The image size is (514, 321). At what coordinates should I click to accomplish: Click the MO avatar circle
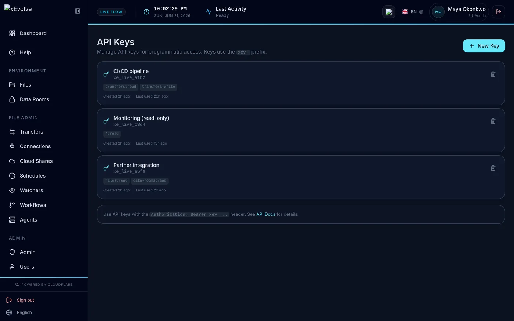pos(438,12)
